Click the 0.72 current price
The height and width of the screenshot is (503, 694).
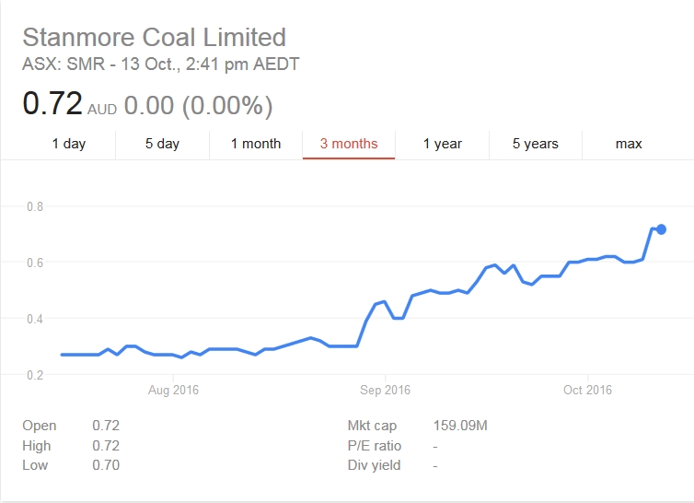click(52, 104)
